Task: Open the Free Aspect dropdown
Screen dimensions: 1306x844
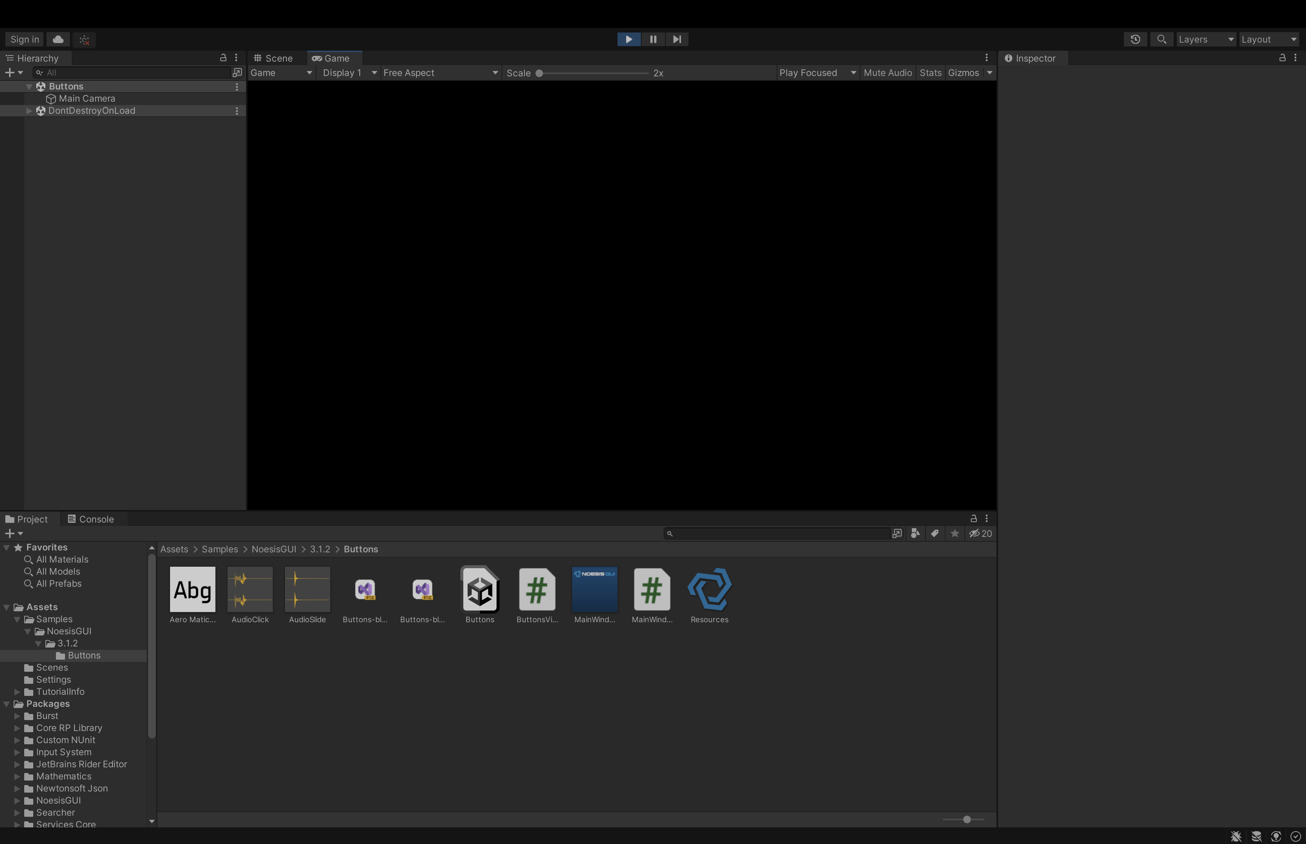Action: 441,73
